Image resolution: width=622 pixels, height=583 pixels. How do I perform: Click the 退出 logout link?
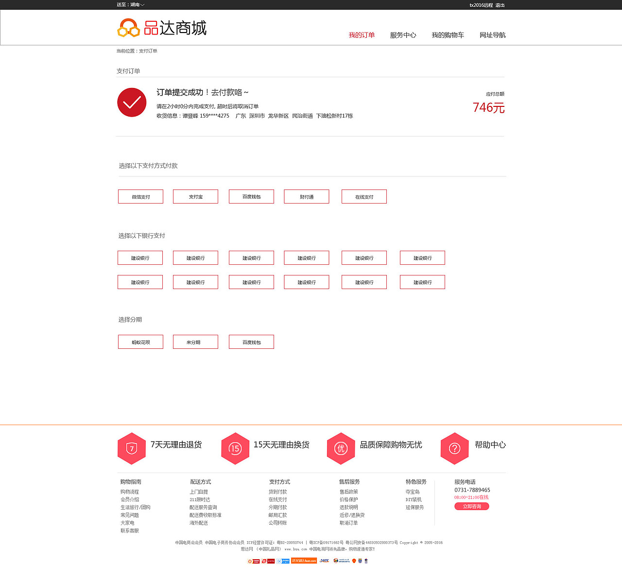pos(501,4)
